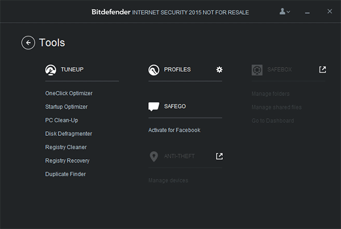Click Manage shared files under Safebox
This screenshot has height=229, width=341.
[x=276, y=107]
